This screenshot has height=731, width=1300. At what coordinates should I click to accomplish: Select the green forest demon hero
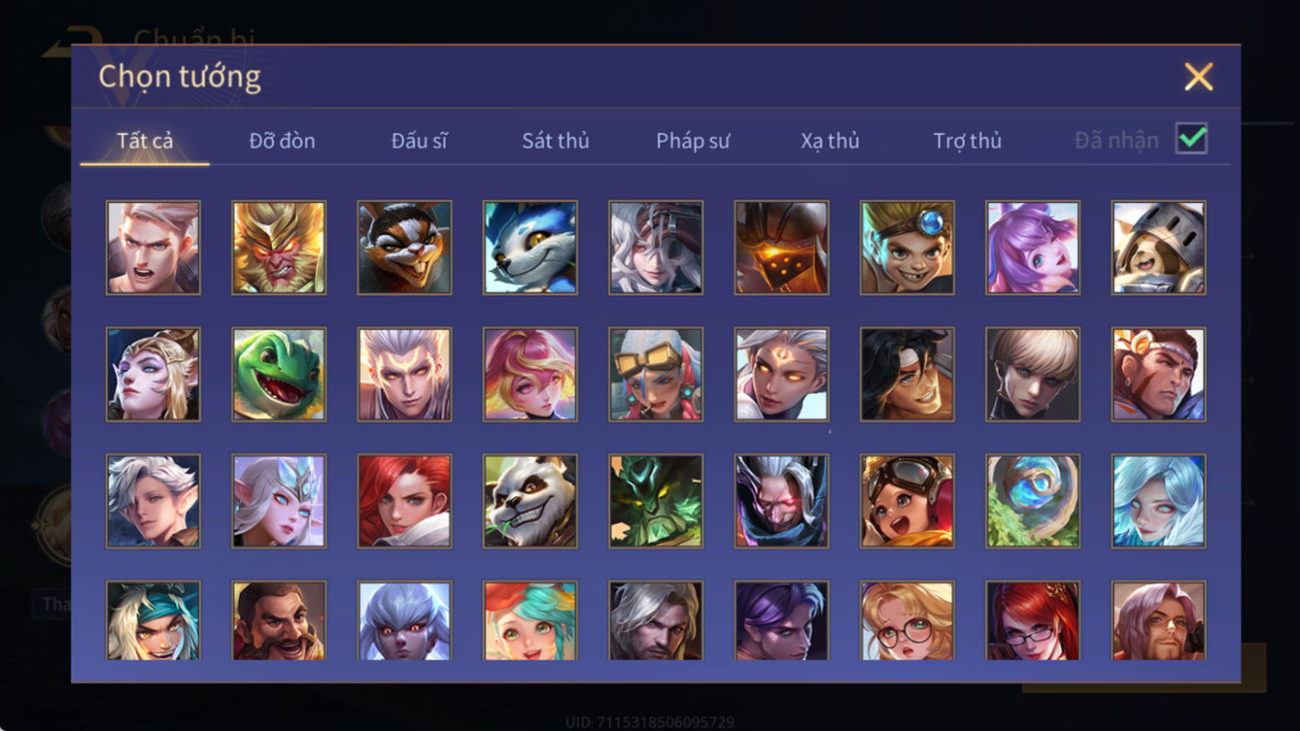pyautogui.click(x=656, y=500)
